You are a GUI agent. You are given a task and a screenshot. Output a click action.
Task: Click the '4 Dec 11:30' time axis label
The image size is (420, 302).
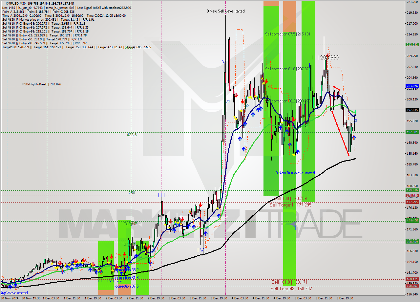[x=261, y=298]
